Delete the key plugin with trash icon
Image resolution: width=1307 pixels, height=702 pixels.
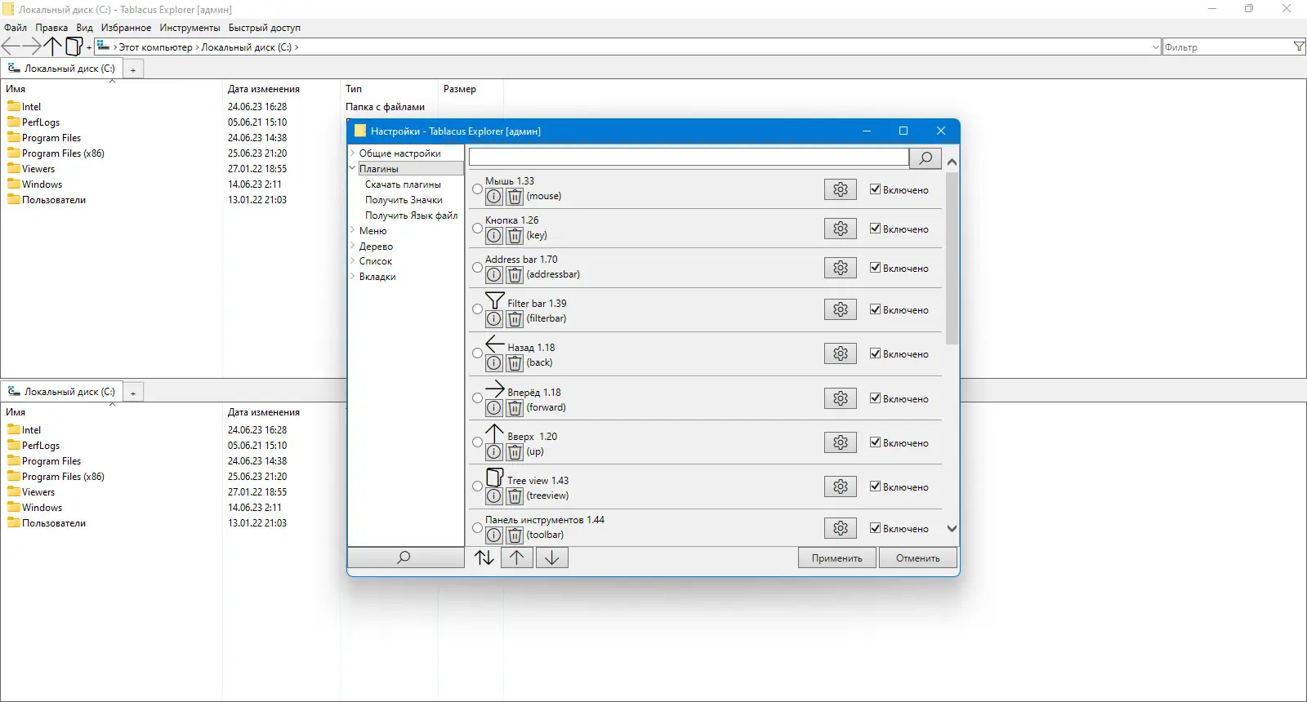[515, 236]
